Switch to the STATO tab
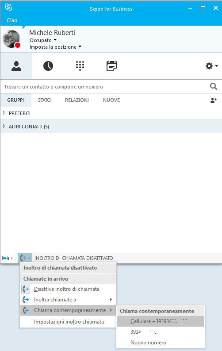Image resolution: width=222 pixels, height=351 pixels. pos(44,100)
